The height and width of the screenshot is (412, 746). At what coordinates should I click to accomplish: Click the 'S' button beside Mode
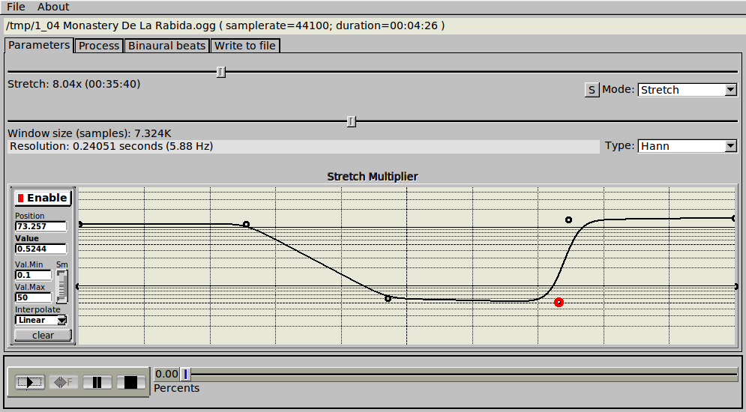coord(592,90)
